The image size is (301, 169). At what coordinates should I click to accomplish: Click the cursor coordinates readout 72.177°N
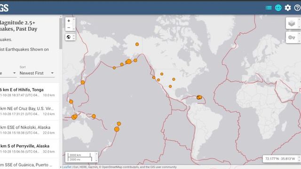point(280,159)
